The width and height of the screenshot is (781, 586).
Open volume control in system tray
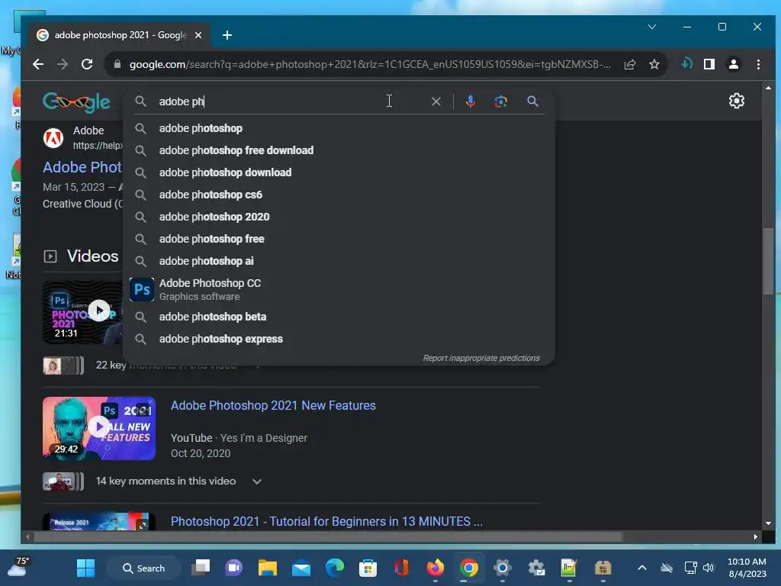[x=709, y=568]
